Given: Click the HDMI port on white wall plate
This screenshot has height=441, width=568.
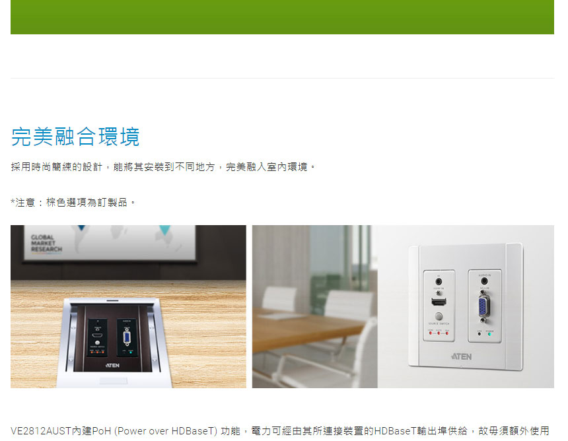Looking at the screenshot, I should [x=439, y=301].
